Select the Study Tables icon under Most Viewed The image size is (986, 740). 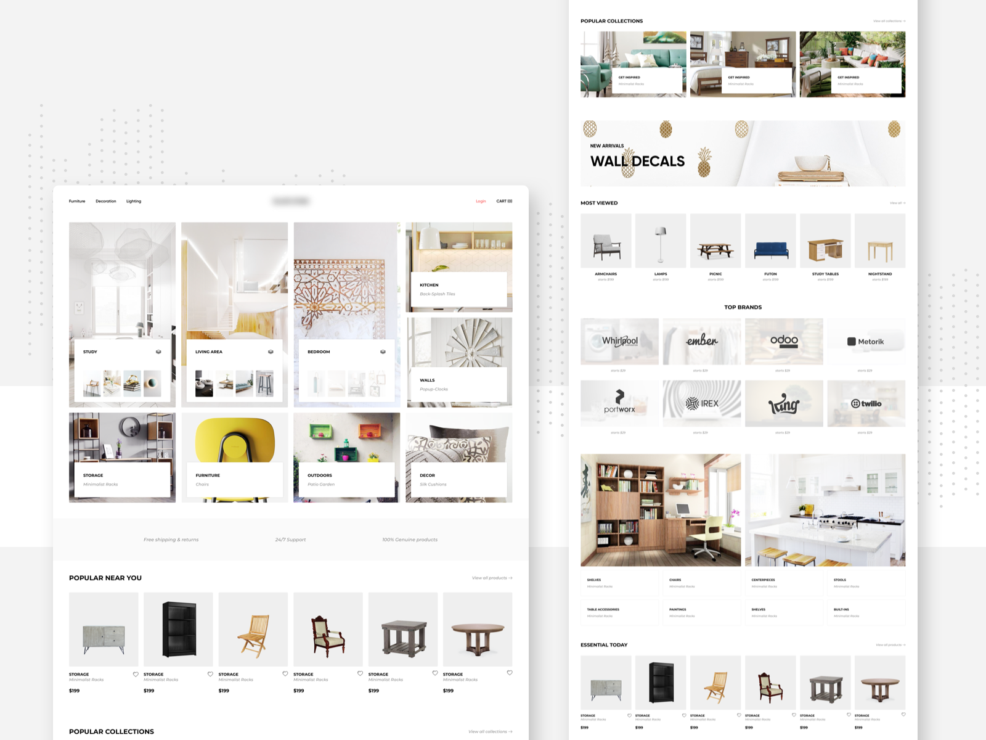point(825,240)
